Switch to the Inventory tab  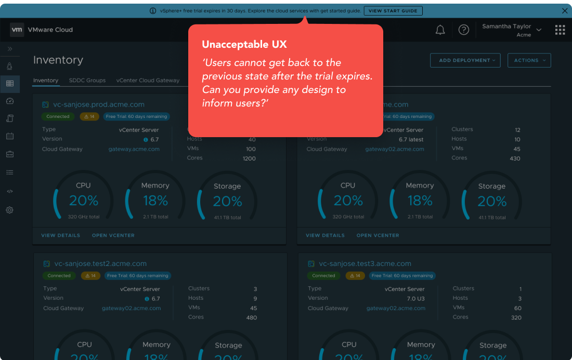pos(46,81)
